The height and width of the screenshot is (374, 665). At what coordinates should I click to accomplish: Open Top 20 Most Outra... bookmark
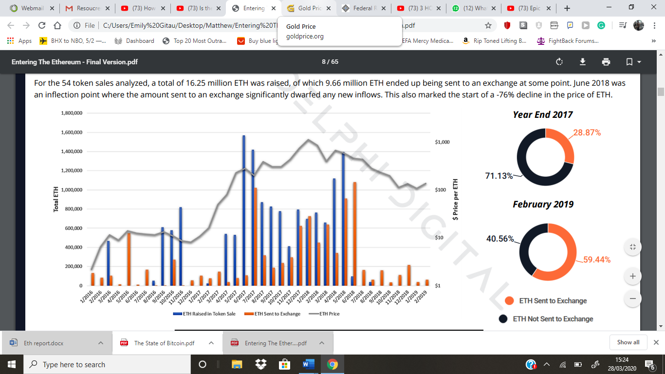(x=195, y=41)
